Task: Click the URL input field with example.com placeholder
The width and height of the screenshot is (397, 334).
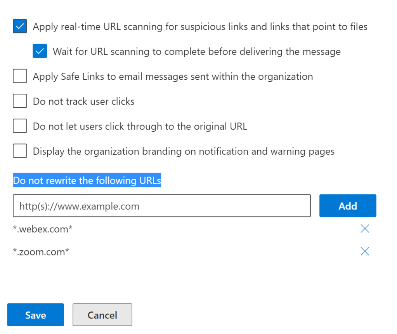Action: 161,206
